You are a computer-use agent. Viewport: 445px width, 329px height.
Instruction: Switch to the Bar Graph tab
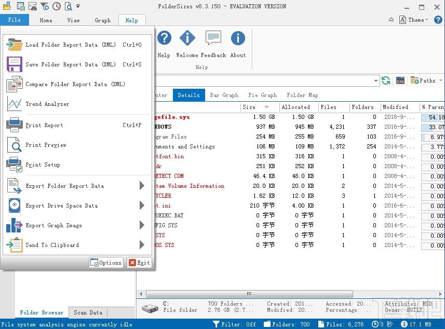point(224,95)
